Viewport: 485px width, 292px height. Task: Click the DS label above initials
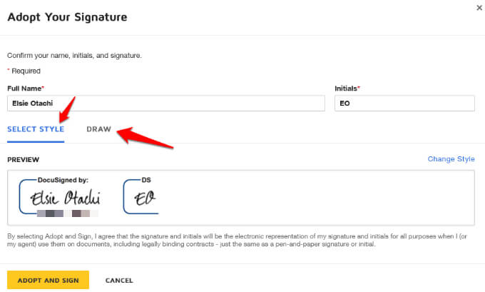point(146,181)
